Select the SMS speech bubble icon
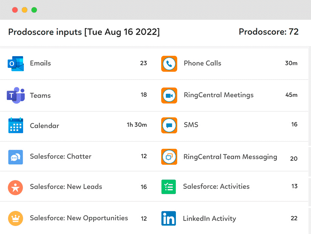 click(169, 125)
